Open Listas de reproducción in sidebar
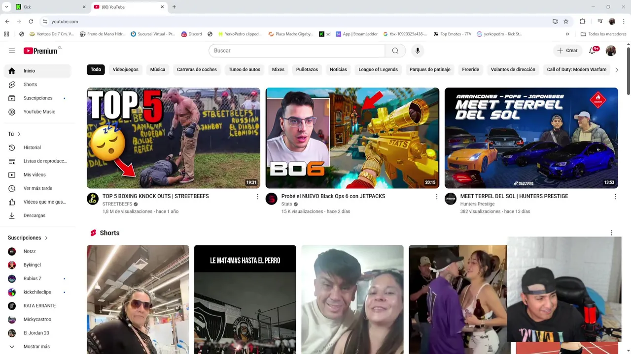This screenshot has width=631, height=354. [x=37, y=161]
